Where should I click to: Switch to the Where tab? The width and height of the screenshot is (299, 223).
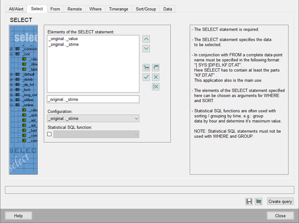[x=96, y=9]
